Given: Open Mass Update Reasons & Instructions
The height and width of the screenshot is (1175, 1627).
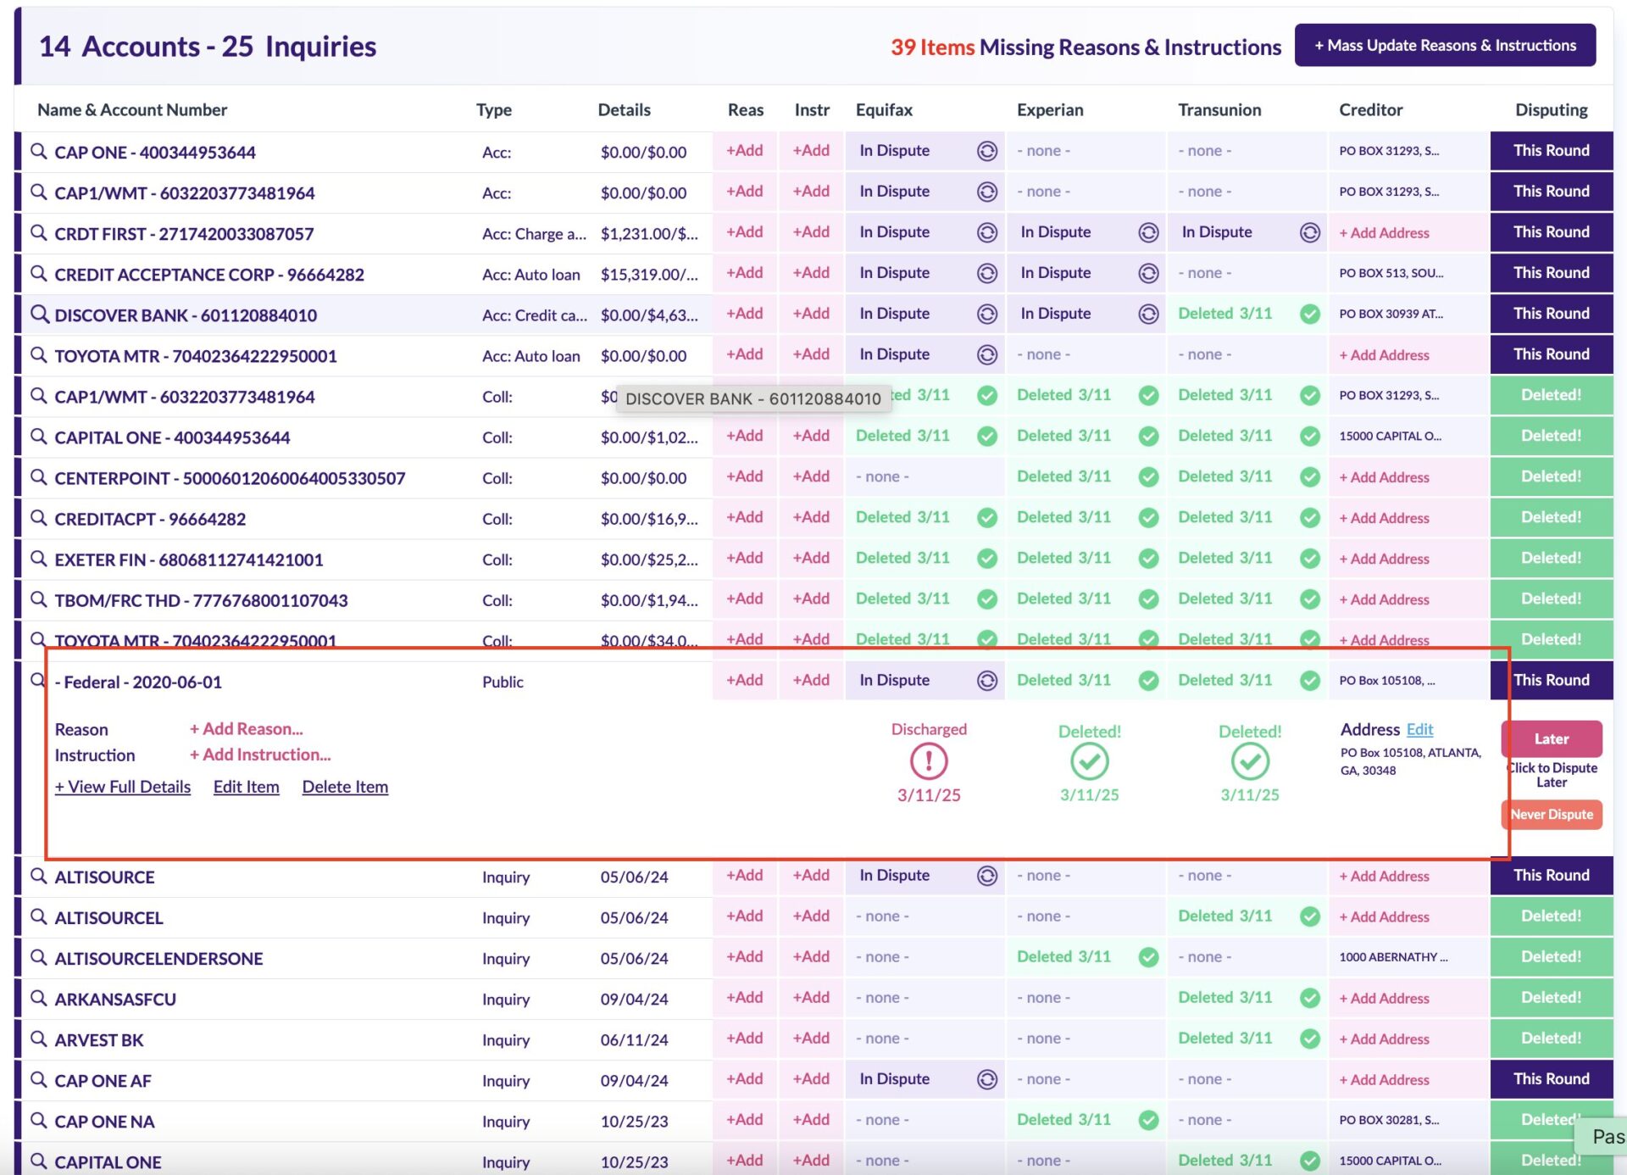Looking at the screenshot, I should pyautogui.click(x=1445, y=45).
